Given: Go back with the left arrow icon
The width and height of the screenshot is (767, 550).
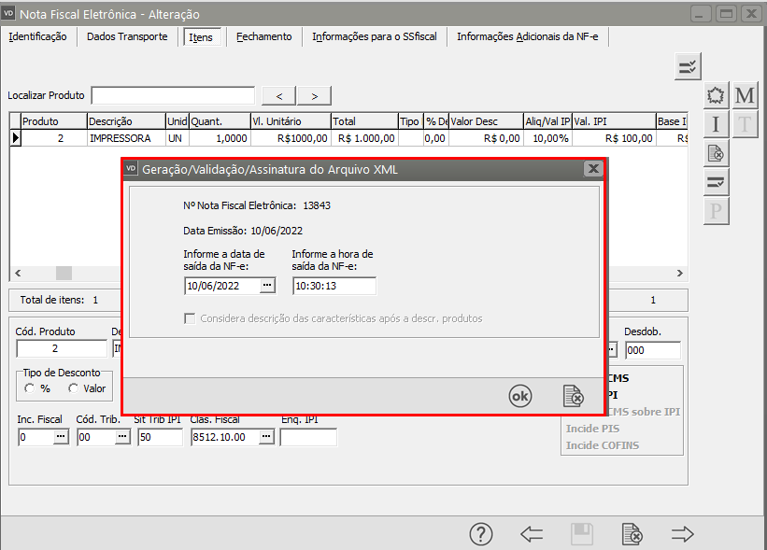Looking at the screenshot, I should [x=532, y=534].
